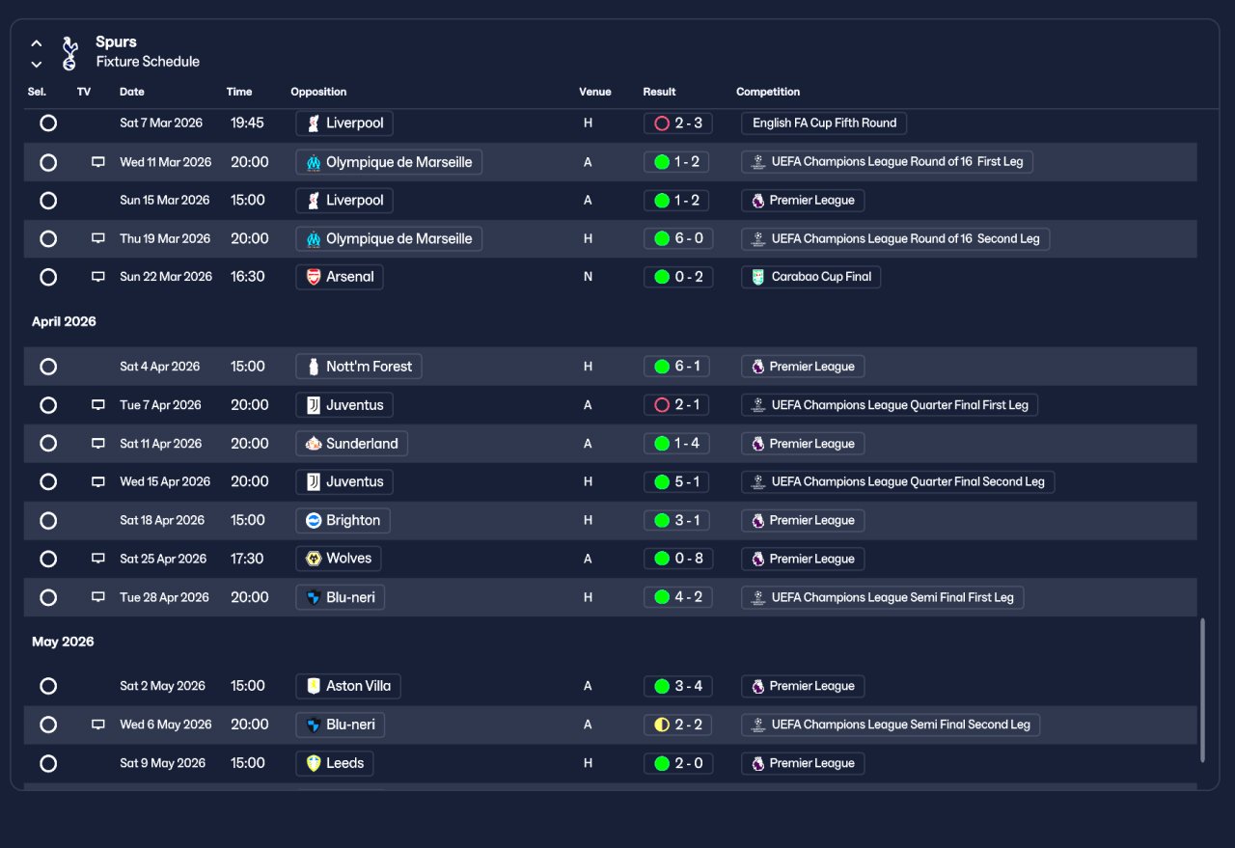Click TV icon for Thu 19 Mar Marseille match

pyautogui.click(x=97, y=238)
